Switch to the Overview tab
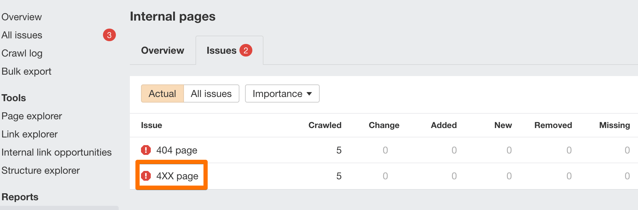 (162, 50)
